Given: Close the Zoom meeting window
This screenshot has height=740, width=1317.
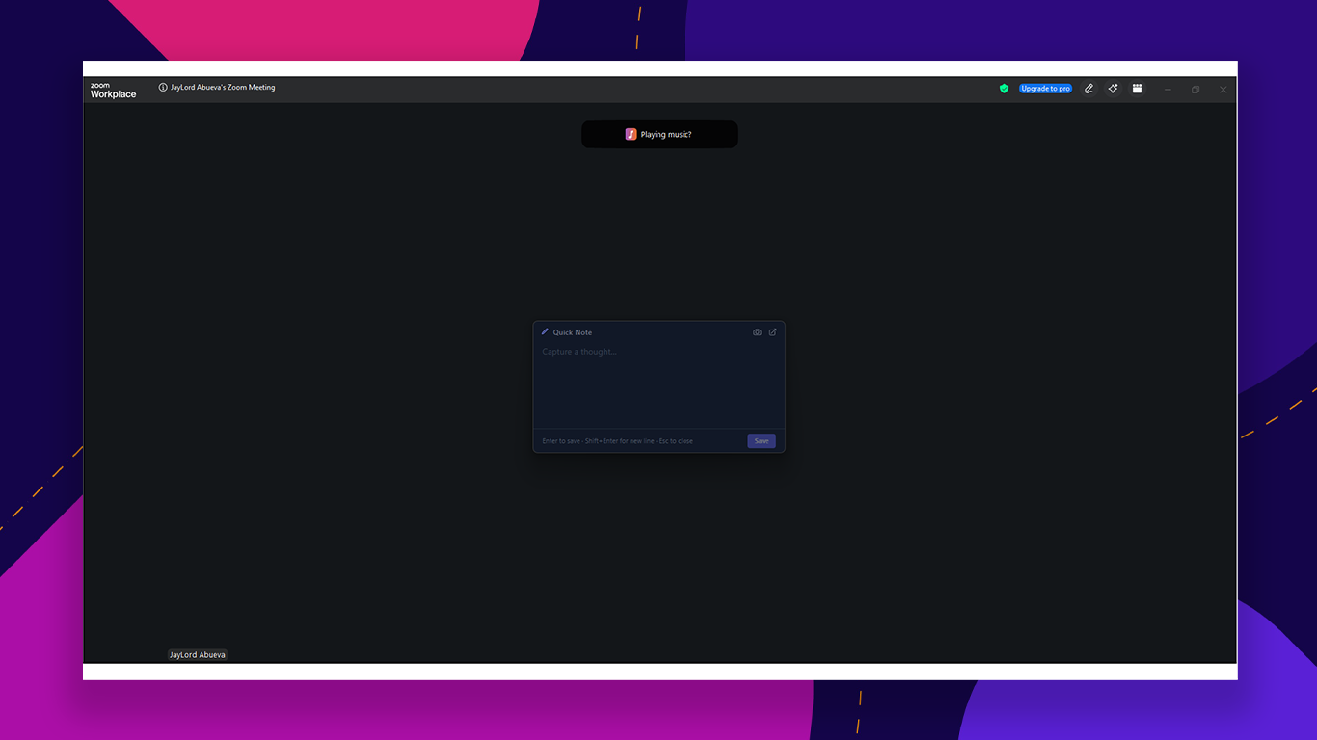Looking at the screenshot, I should (x=1223, y=90).
